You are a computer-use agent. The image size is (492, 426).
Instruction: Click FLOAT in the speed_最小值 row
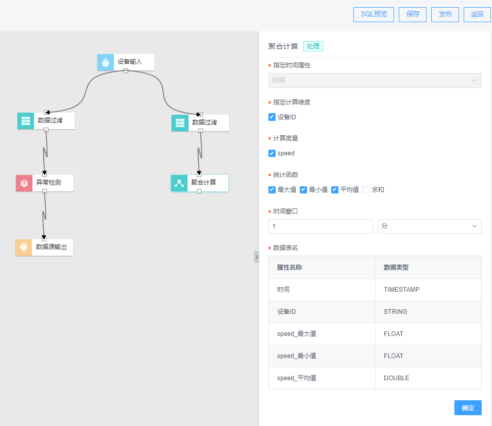click(x=428, y=356)
